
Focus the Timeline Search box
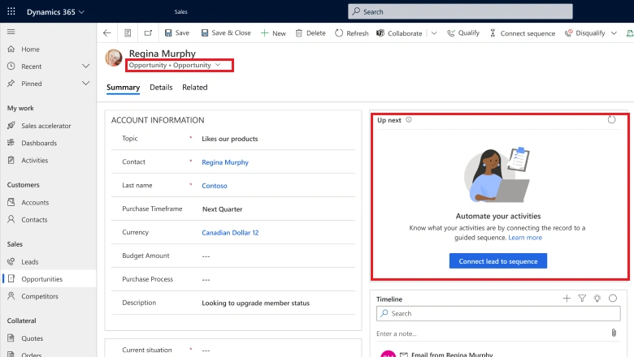tap(498, 313)
